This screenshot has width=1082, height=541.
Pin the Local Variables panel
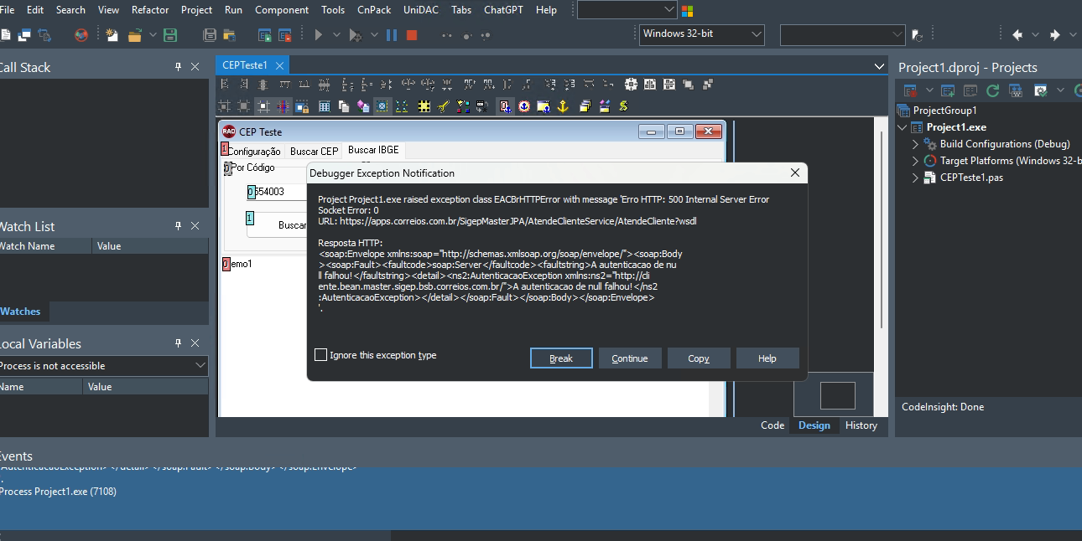(178, 343)
